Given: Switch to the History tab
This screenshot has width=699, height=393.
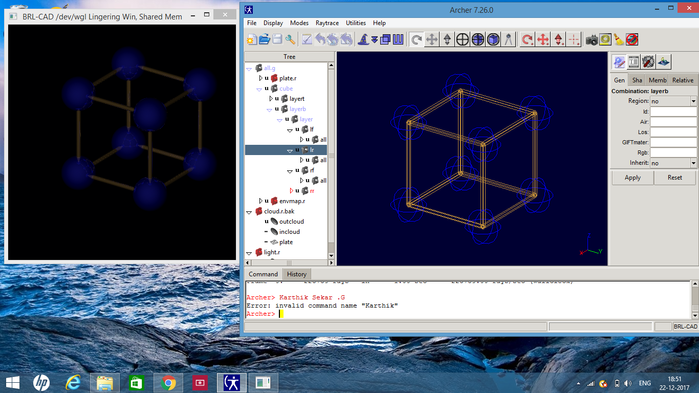Looking at the screenshot, I should 297,274.
